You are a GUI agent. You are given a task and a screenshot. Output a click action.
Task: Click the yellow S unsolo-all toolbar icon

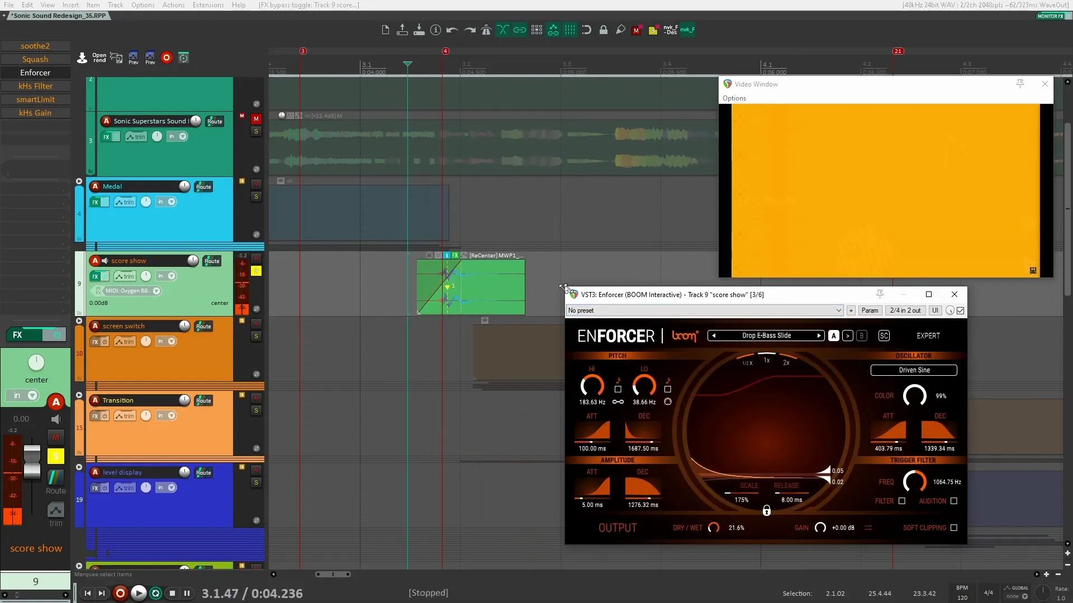point(653,31)
